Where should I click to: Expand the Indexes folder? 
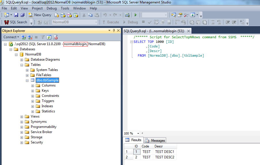coord(33,106)
